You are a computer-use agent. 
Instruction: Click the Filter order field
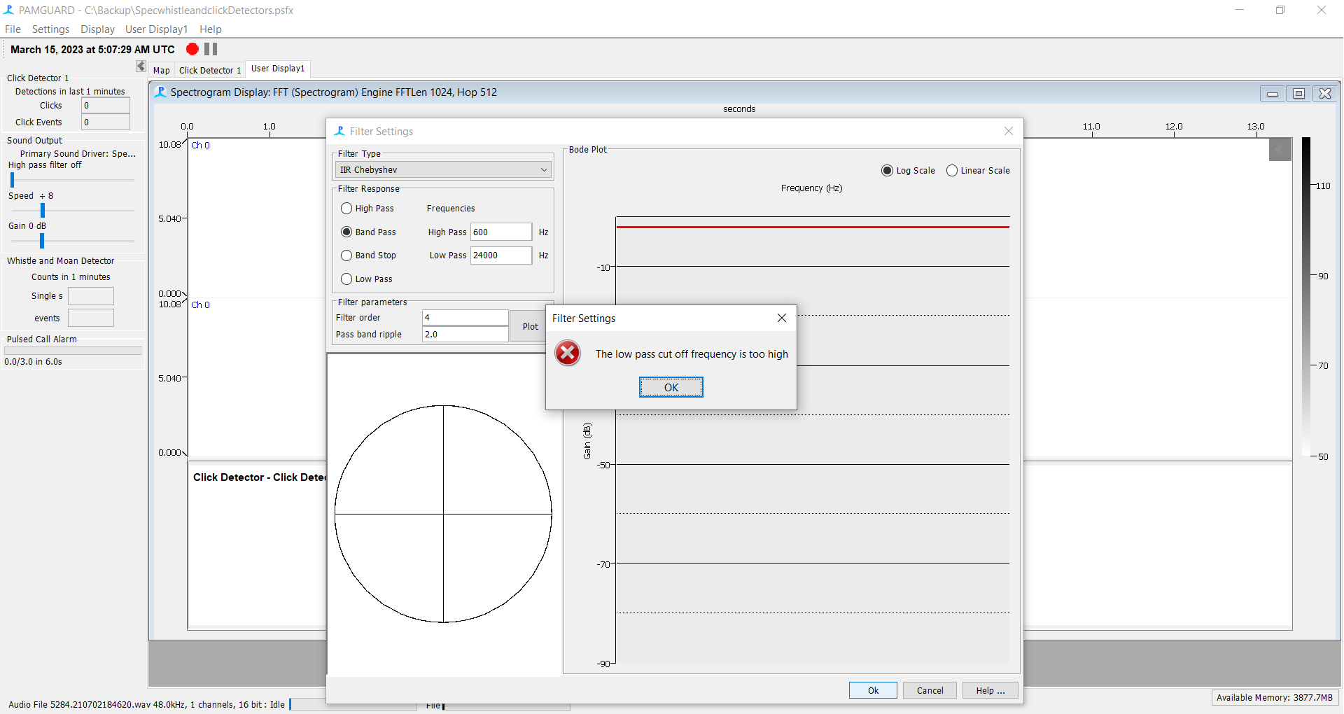pyautogui.click(x=465, y=317)
